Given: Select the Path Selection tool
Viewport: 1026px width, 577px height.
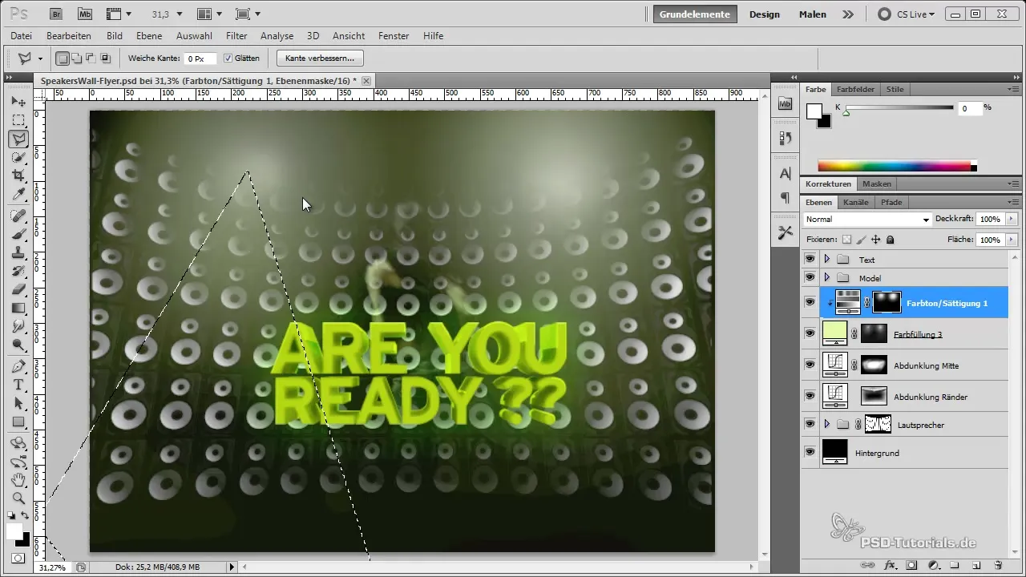Looking at the screenshot, I should pos(18,403).
